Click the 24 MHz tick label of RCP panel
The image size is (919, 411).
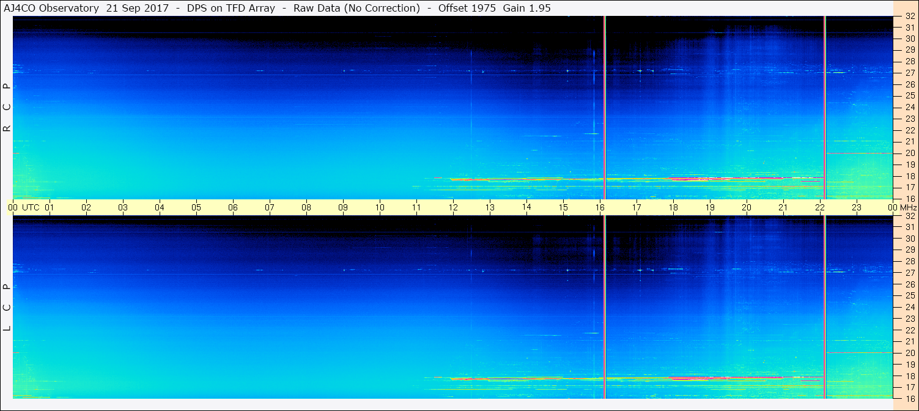coord(910,108)
